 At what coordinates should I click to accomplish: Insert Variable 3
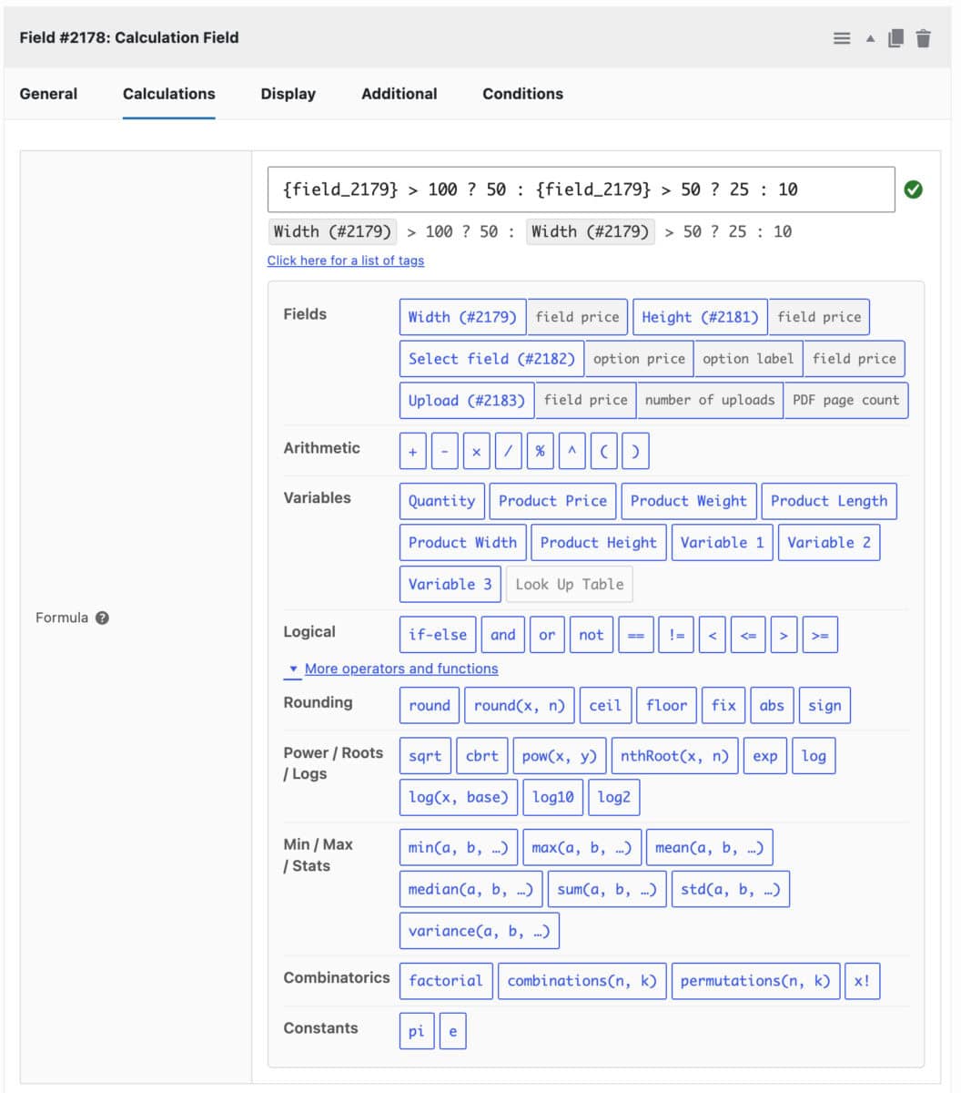(x=450, y=584)
